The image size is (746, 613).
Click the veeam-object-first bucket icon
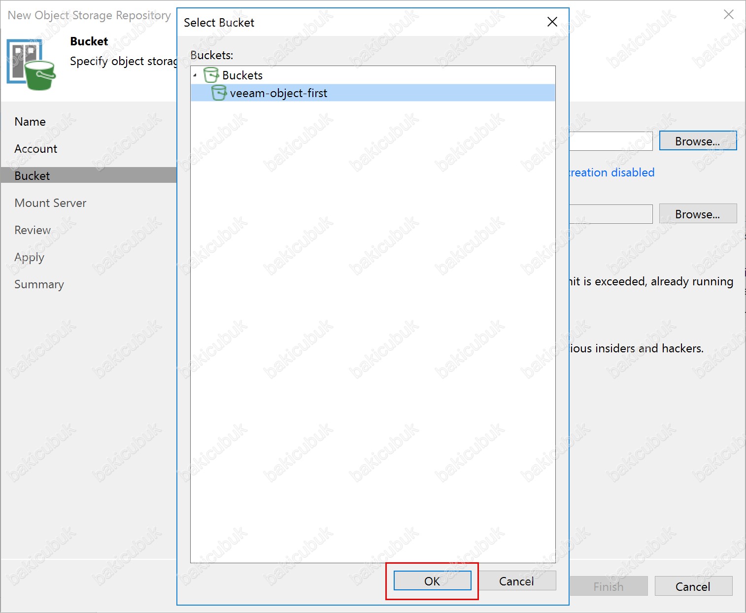[219, 93]
